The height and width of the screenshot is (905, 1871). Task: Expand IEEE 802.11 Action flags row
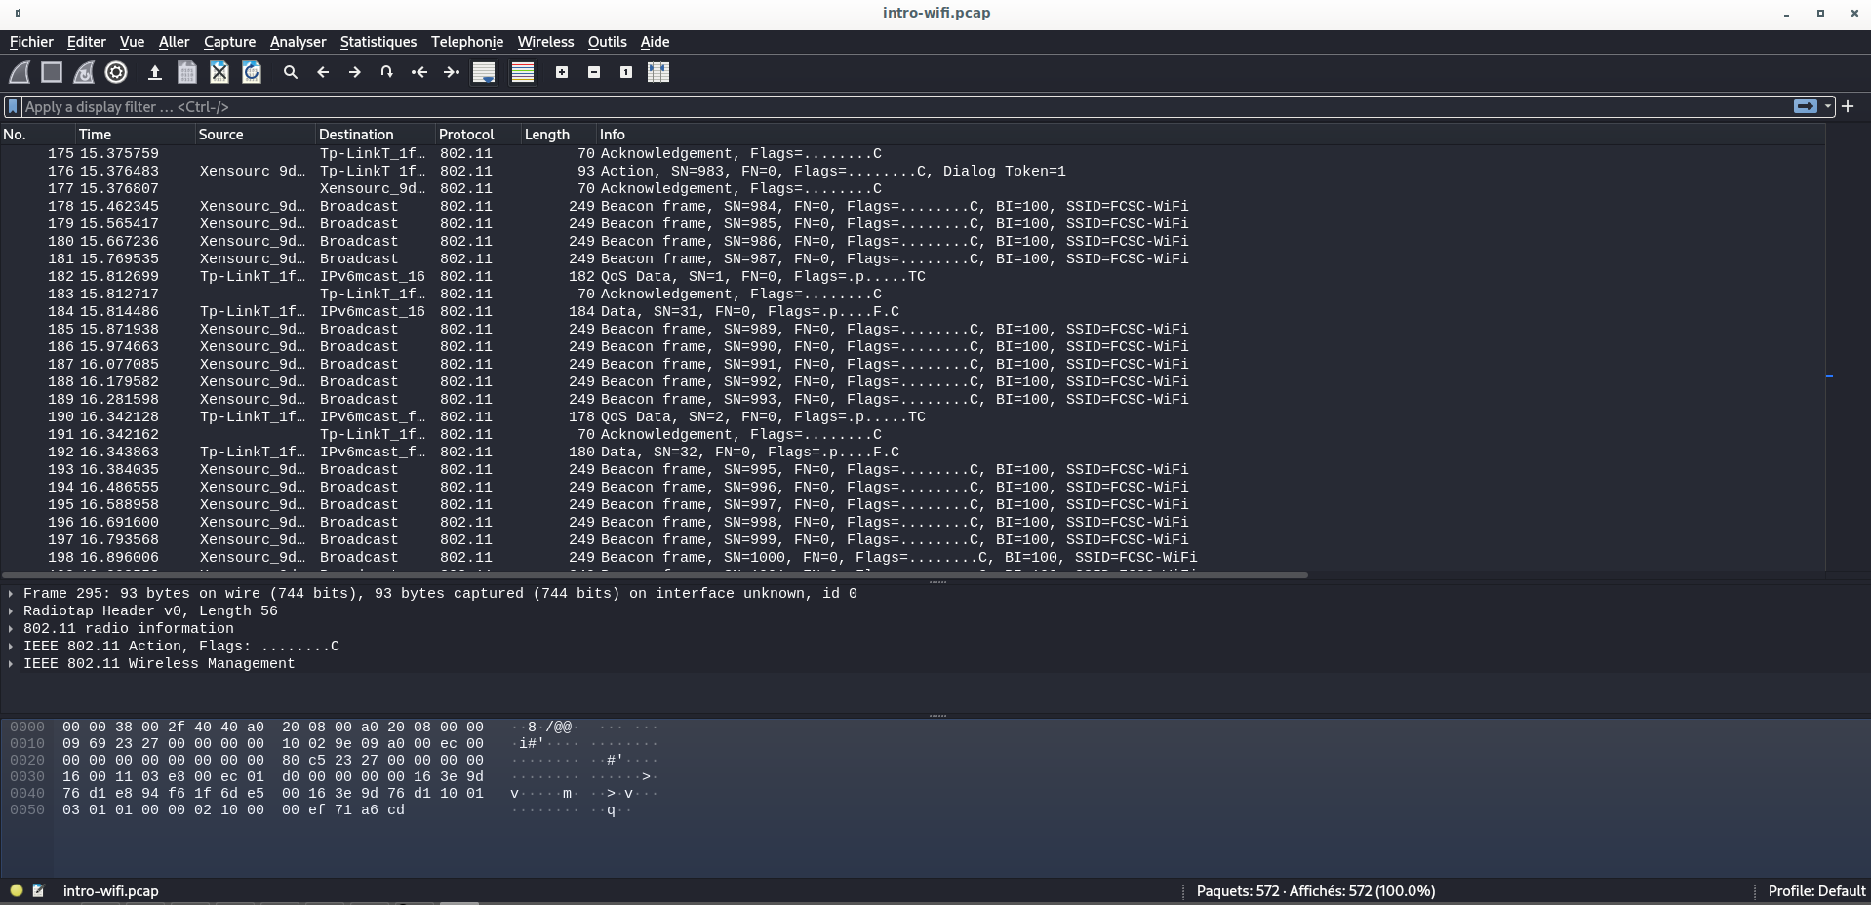tap(11, 647)
